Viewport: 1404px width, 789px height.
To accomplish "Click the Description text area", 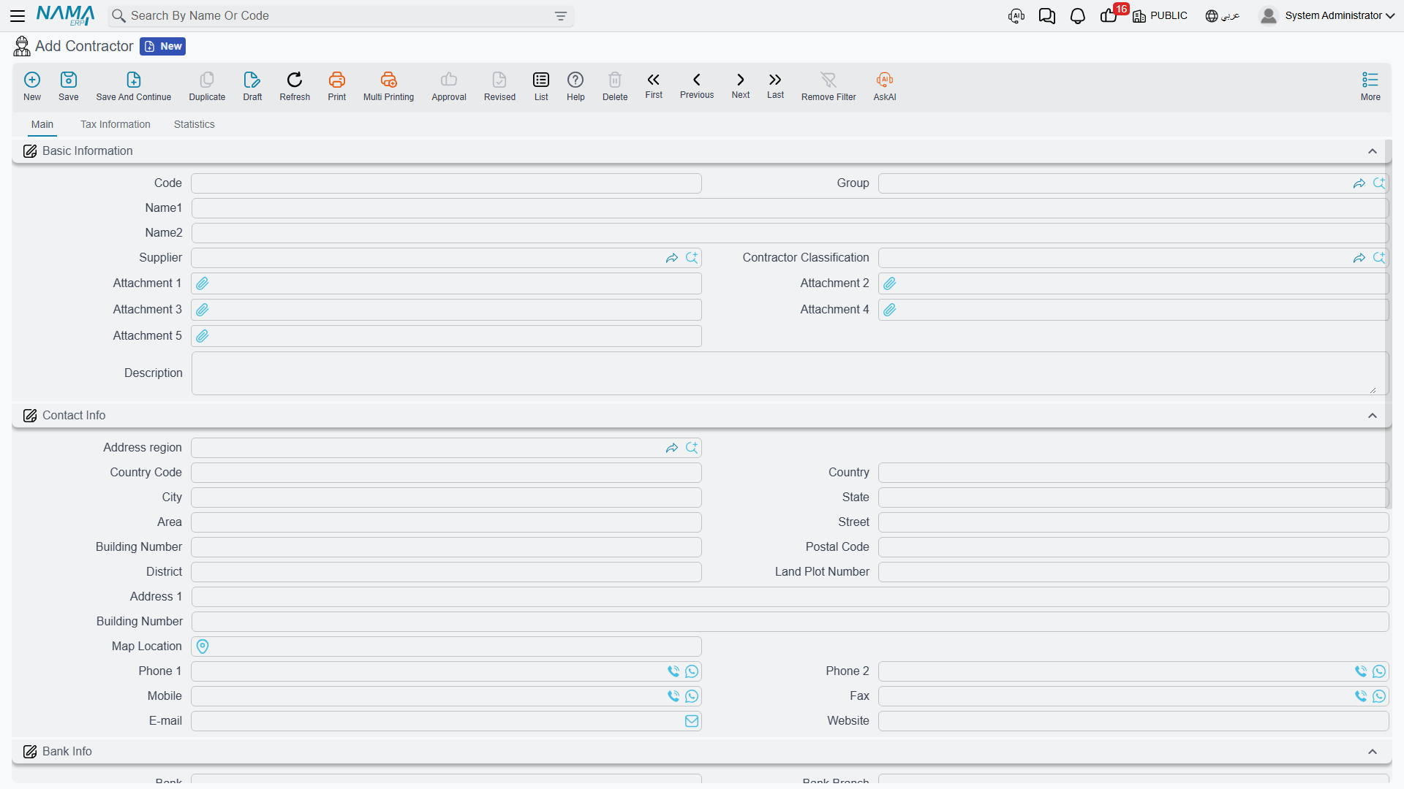I will (790, 373).
